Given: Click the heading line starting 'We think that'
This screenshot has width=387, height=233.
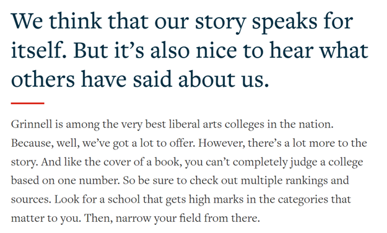Looking at the screenshot, I should click(x=182, y=22).
